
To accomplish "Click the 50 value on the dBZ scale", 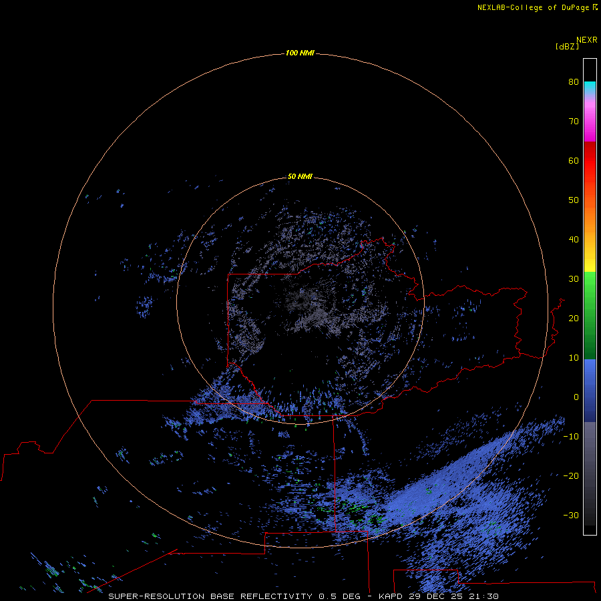I will (x=574, y=200).
